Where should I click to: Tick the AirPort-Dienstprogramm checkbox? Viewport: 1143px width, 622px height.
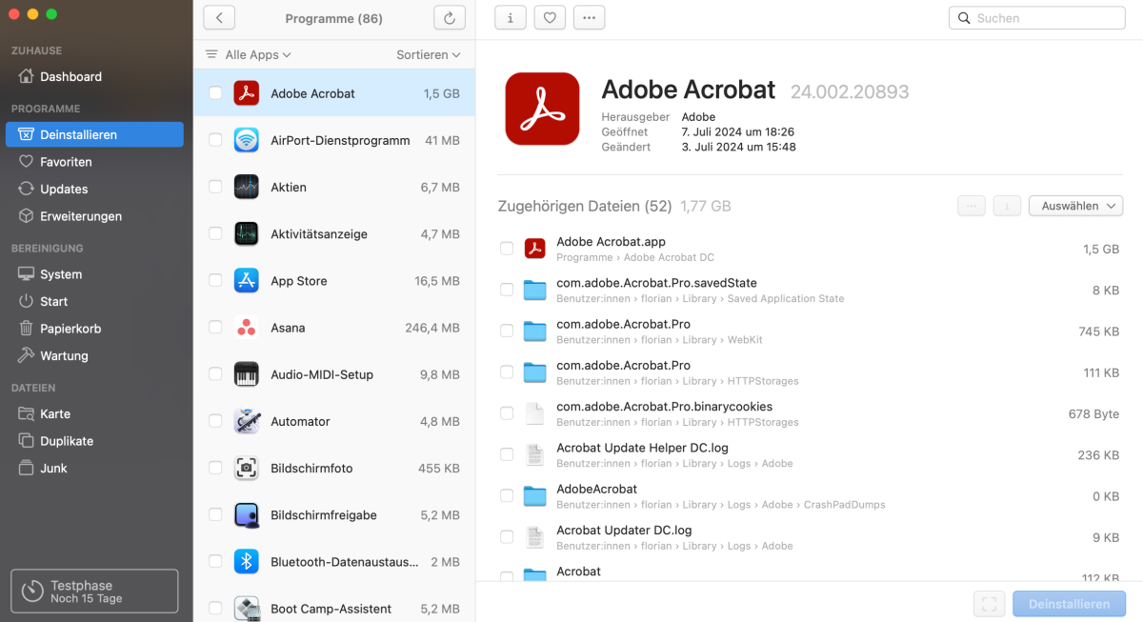216,140
